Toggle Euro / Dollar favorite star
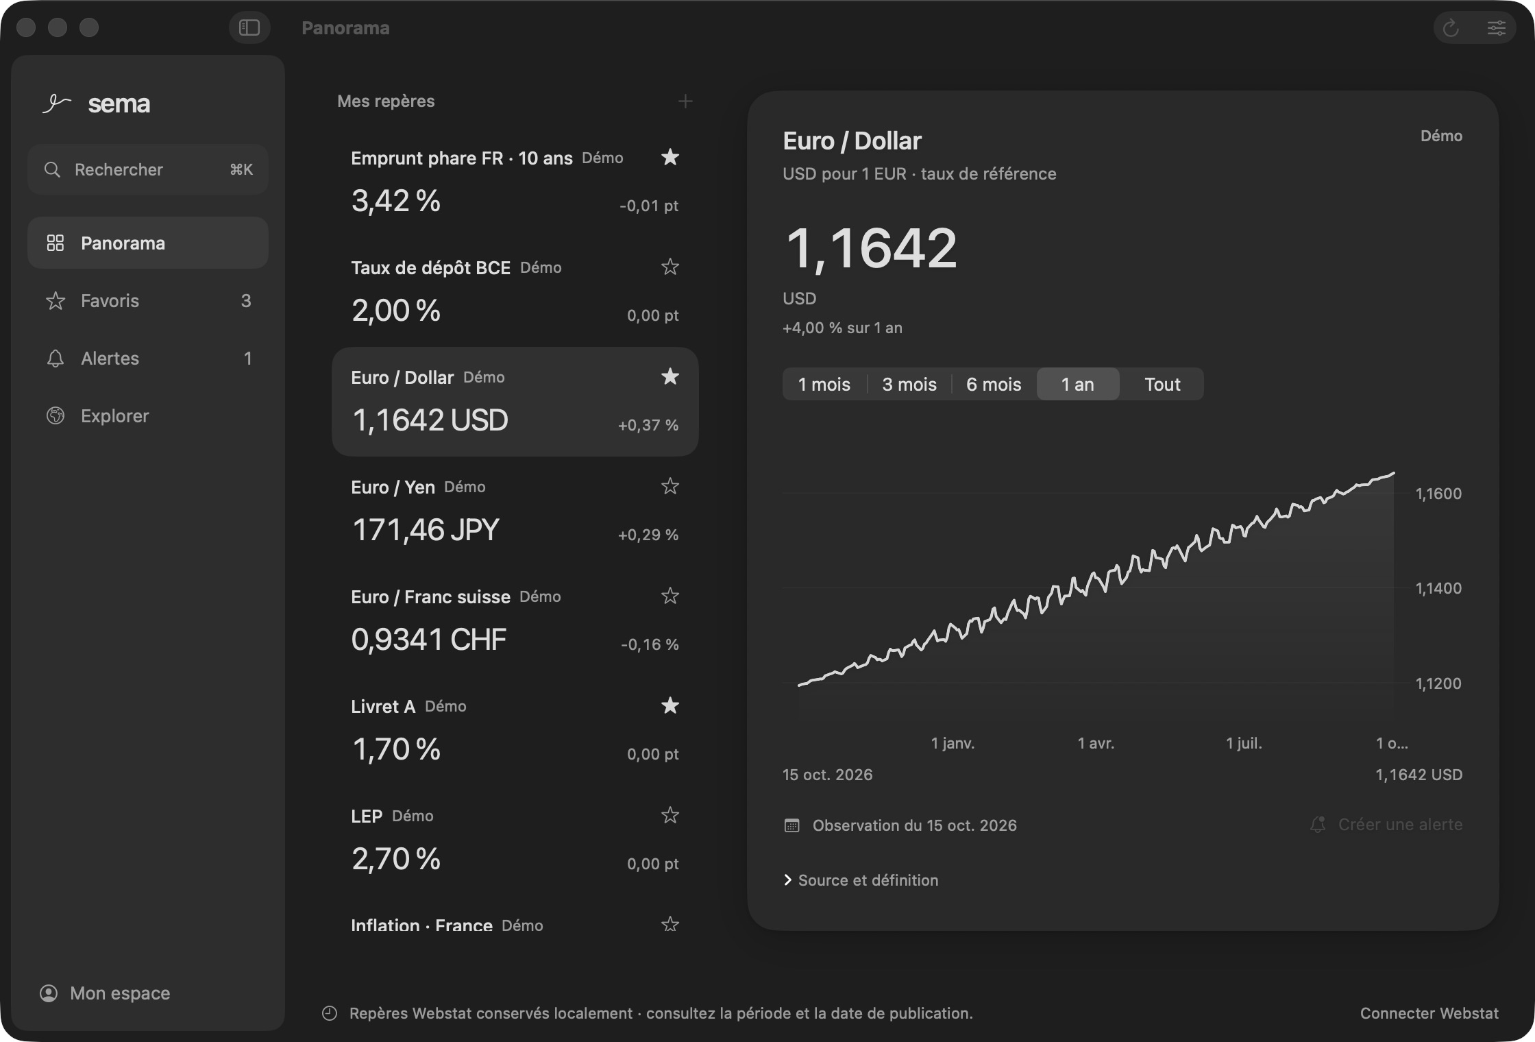The image size is (1535, 1042). pos(670,376)
